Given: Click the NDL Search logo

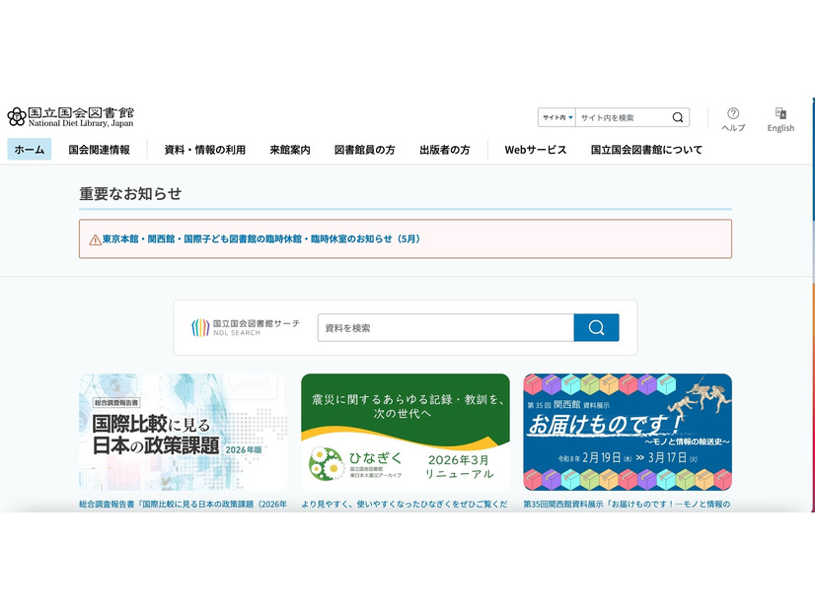Looking at the screenshot, I should click(246, 327).
